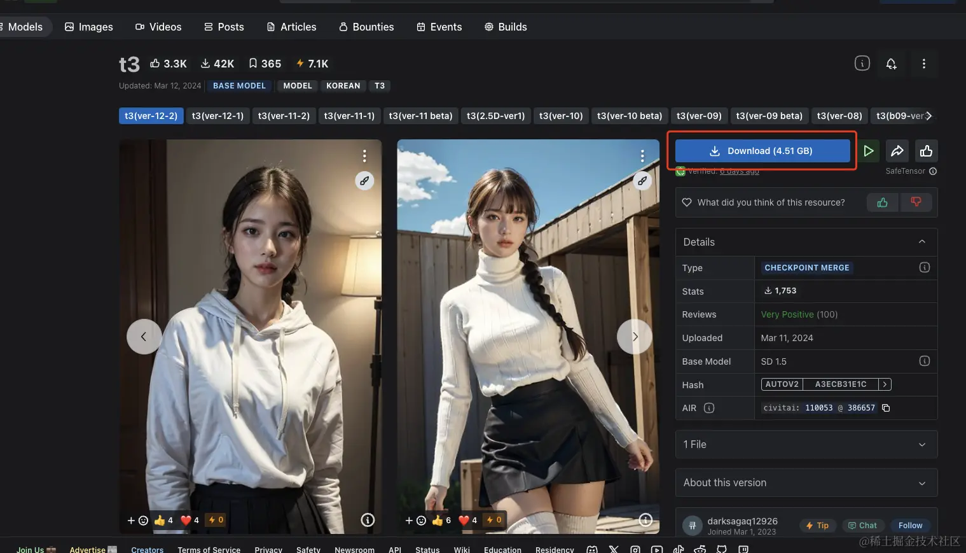Viewport: 966px width, 553px height.
Task: Follow the creator darksagaq12926
Action: point(910,525)
